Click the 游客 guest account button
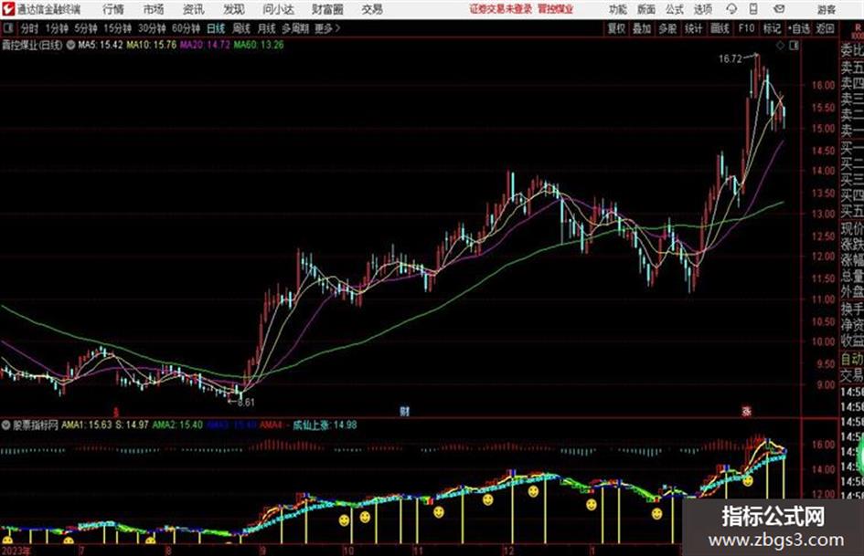The image size is (864, 556). point(826,9)
